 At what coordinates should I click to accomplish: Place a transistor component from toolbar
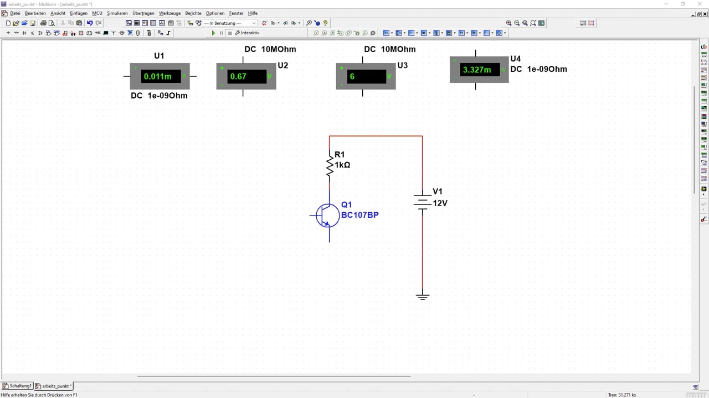[x=32, y=33]
